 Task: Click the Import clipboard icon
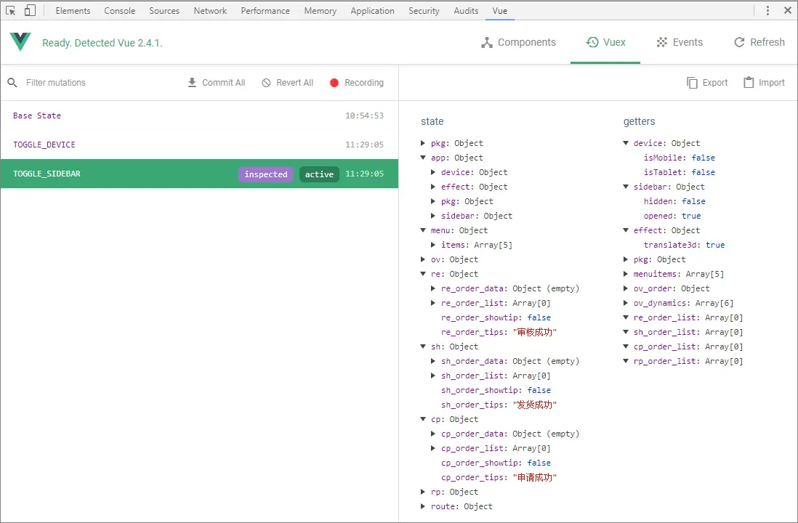coord(748,82)
